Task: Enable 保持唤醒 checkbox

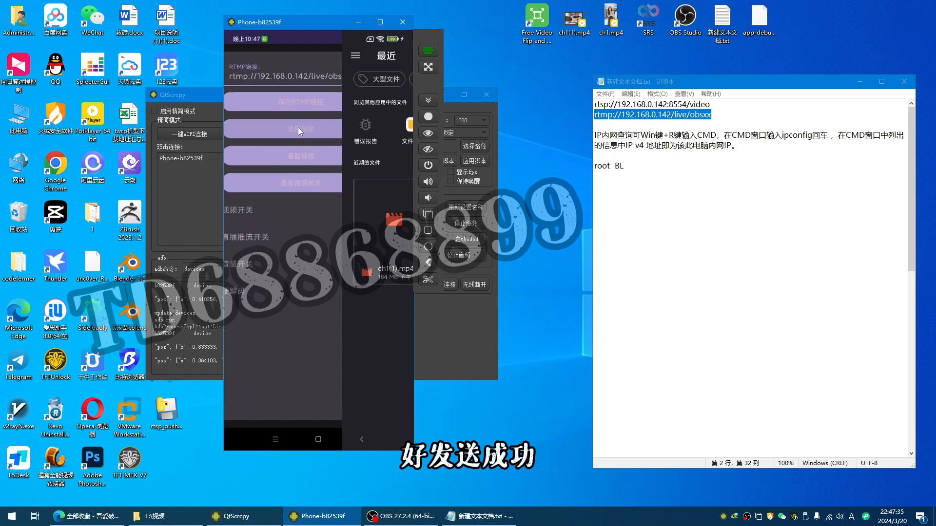Action: (x=451, y=181)
